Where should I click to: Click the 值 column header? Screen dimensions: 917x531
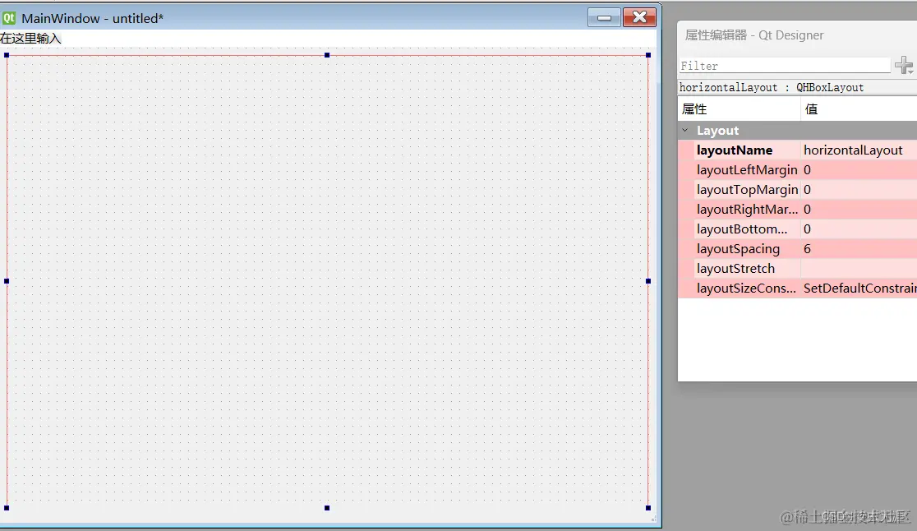pos(859,109)
